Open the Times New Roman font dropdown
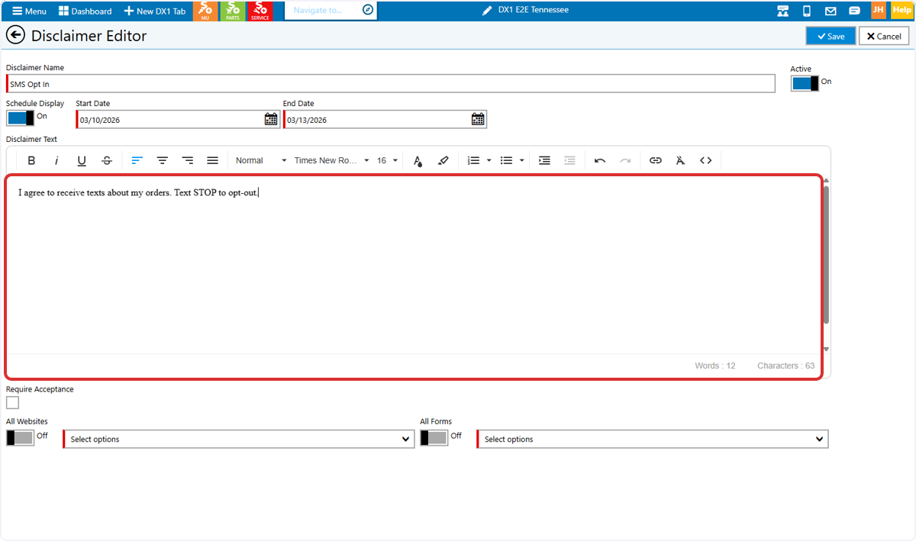Image resolution: width=916 pixels, height=541 pixels. [331, 160]
